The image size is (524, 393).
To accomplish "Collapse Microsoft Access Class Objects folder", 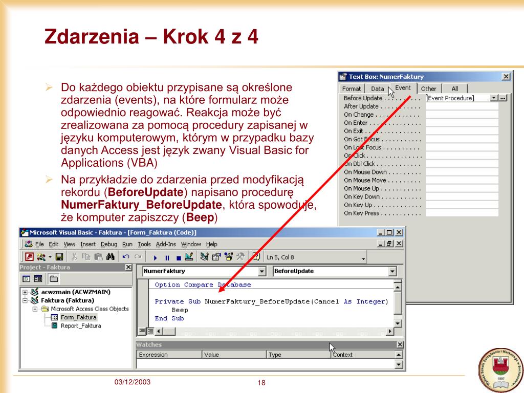I will (35, 309).
